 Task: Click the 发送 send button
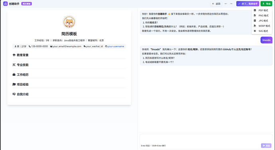pyautogui.click(x=266, y=146)
